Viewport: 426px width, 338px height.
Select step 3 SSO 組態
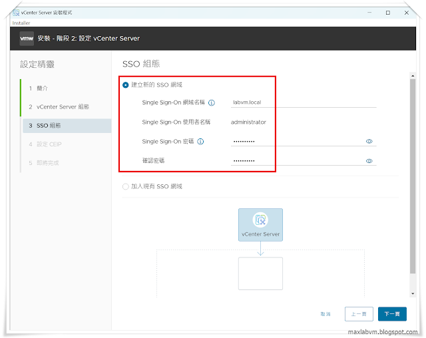pos(67,126)
